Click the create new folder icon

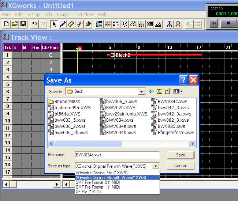click(x=168, y=91)
